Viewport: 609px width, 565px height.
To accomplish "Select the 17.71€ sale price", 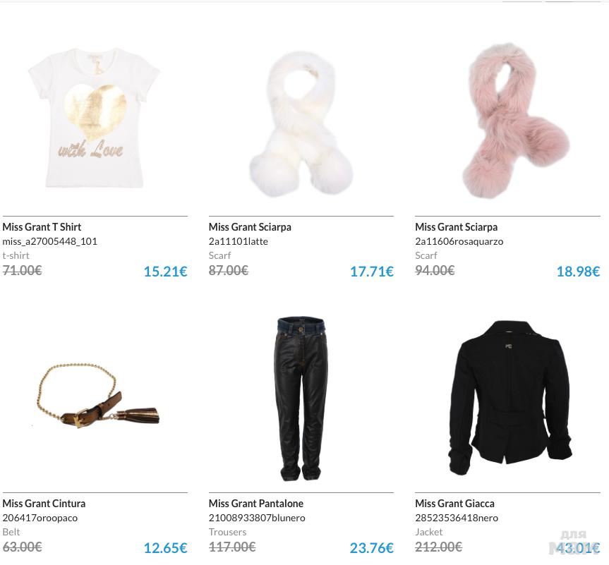I will pyautogui.click(x=372, y=272).
